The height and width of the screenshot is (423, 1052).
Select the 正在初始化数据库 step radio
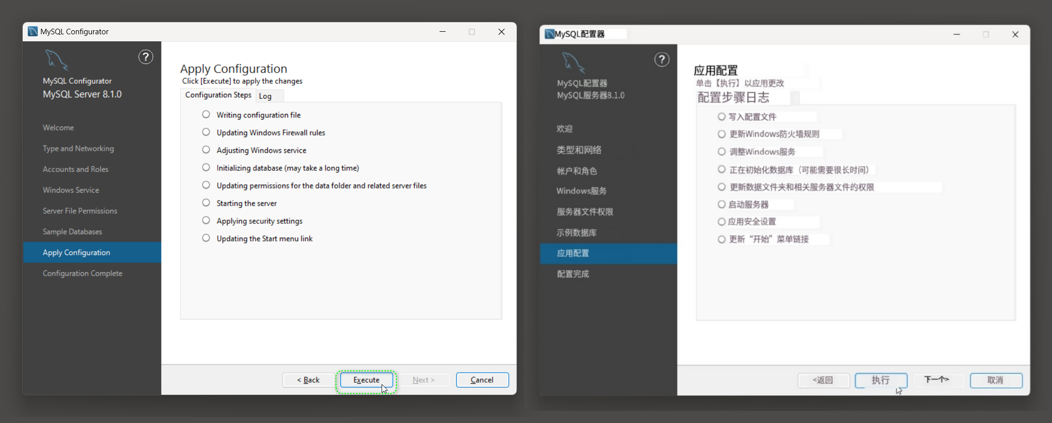pos(722,169)
